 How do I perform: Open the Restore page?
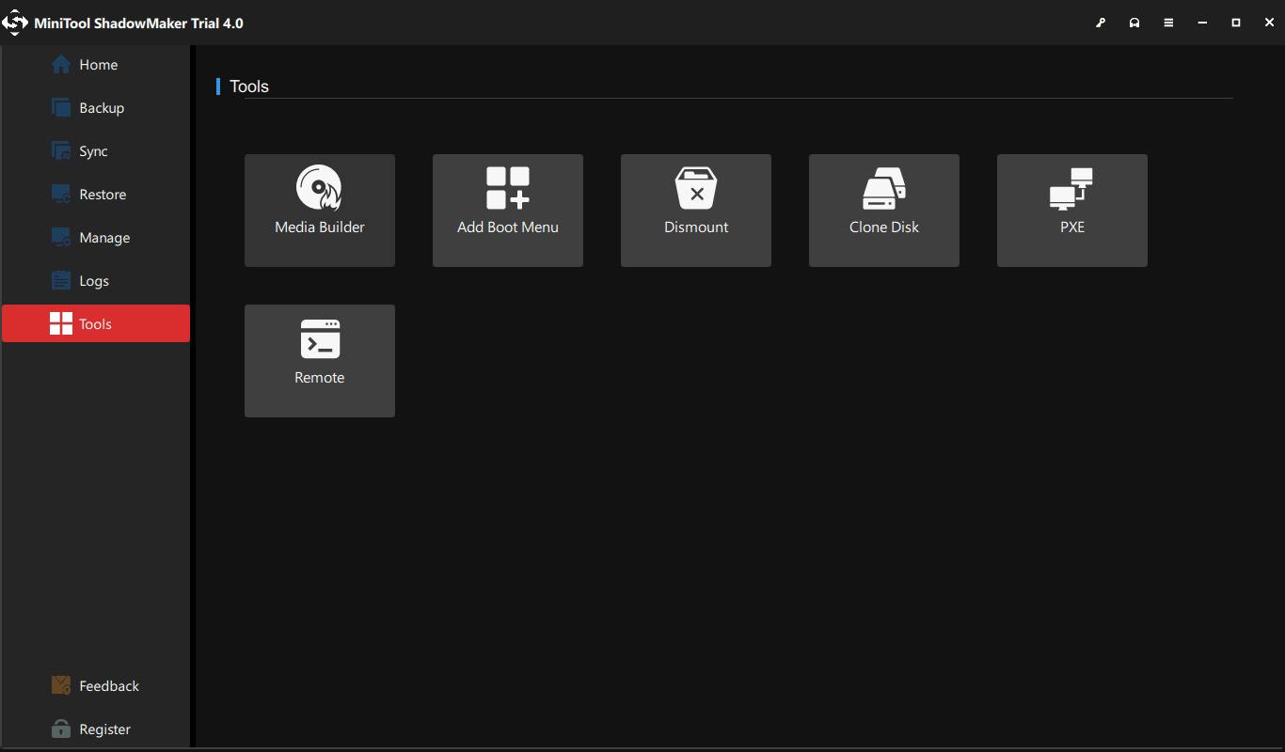point(96,195)
